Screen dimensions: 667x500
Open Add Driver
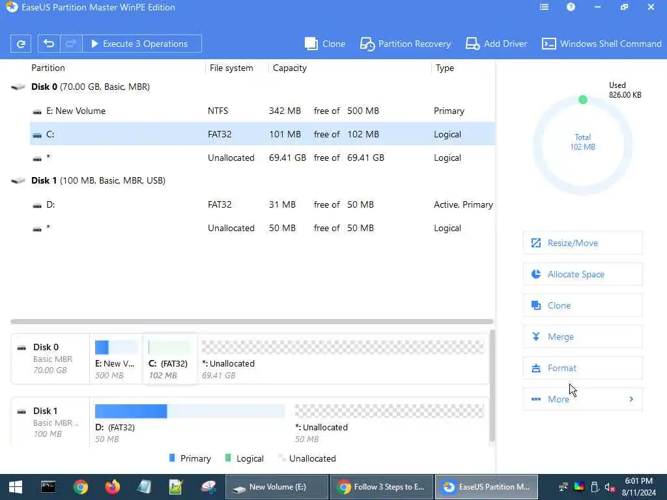coord(496,44)
